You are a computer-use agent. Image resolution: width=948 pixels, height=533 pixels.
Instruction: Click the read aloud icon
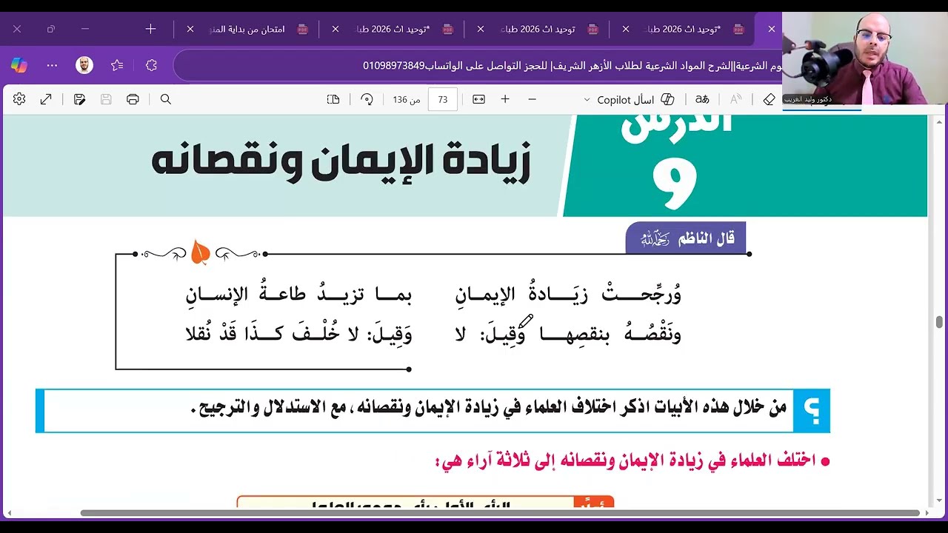(735, 99)
